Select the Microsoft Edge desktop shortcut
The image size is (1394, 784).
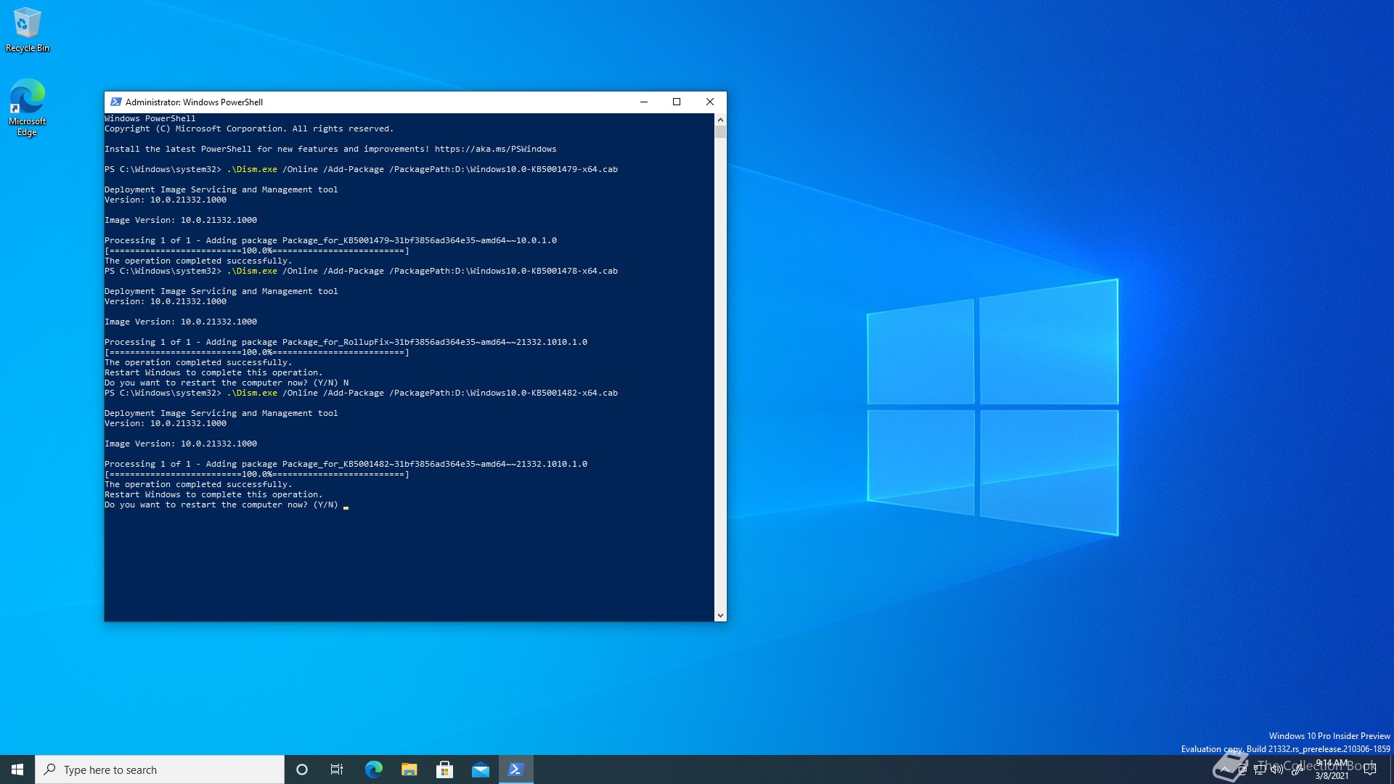point(27,107)
